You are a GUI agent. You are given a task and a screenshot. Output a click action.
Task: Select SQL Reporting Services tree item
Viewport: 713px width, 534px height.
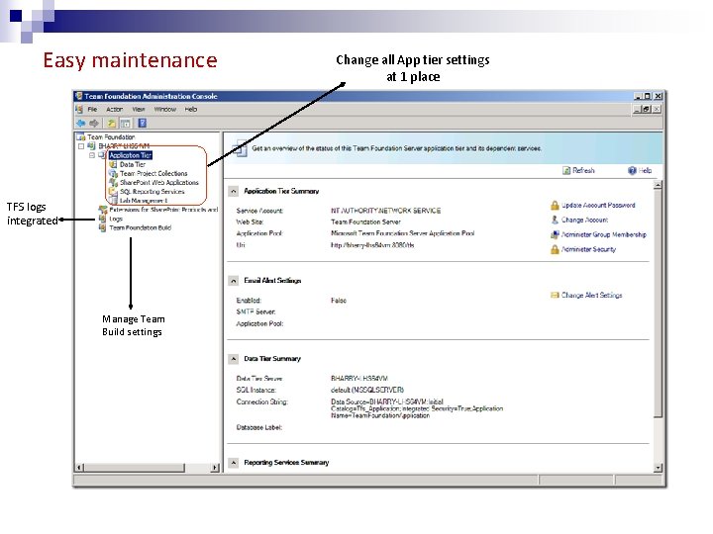[x=153, y=192]
